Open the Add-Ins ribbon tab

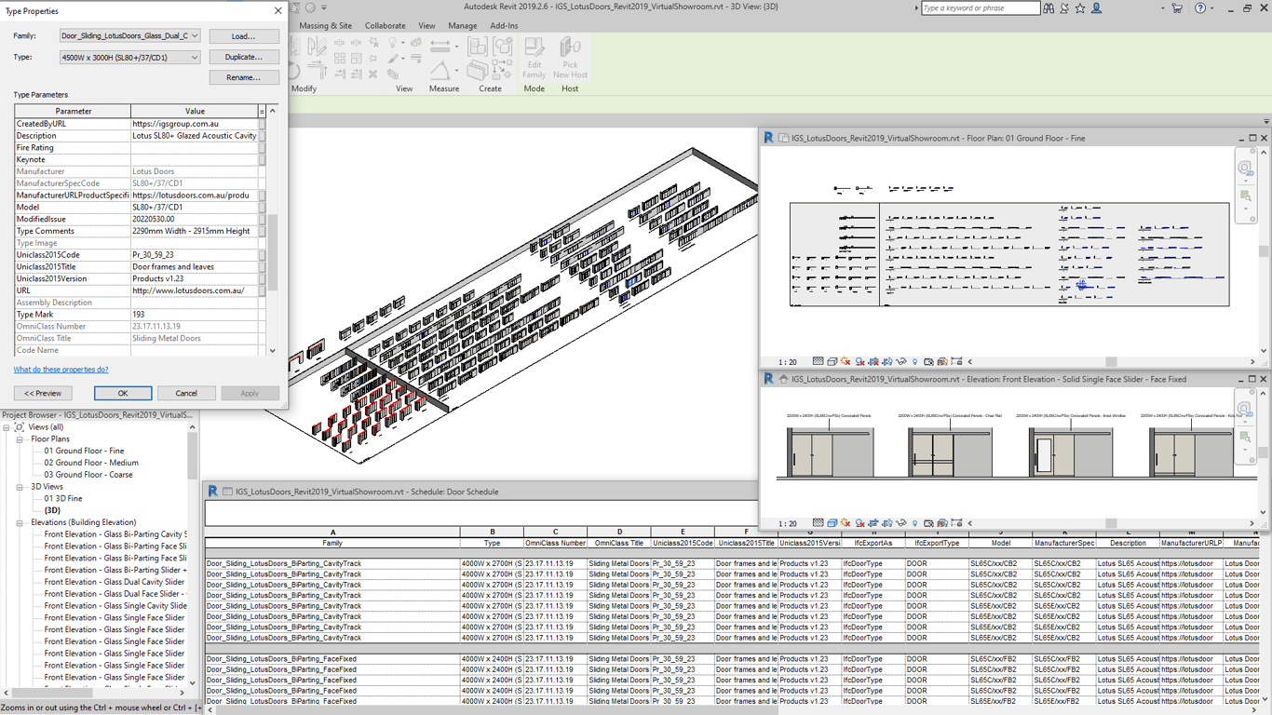click(504, 26)
